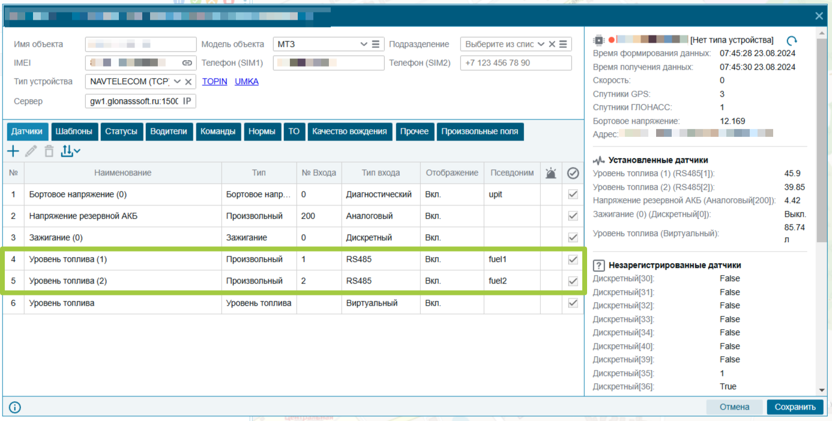Open the UMKA link
Viewport: 832px width, 421px height.
(247, 81)
